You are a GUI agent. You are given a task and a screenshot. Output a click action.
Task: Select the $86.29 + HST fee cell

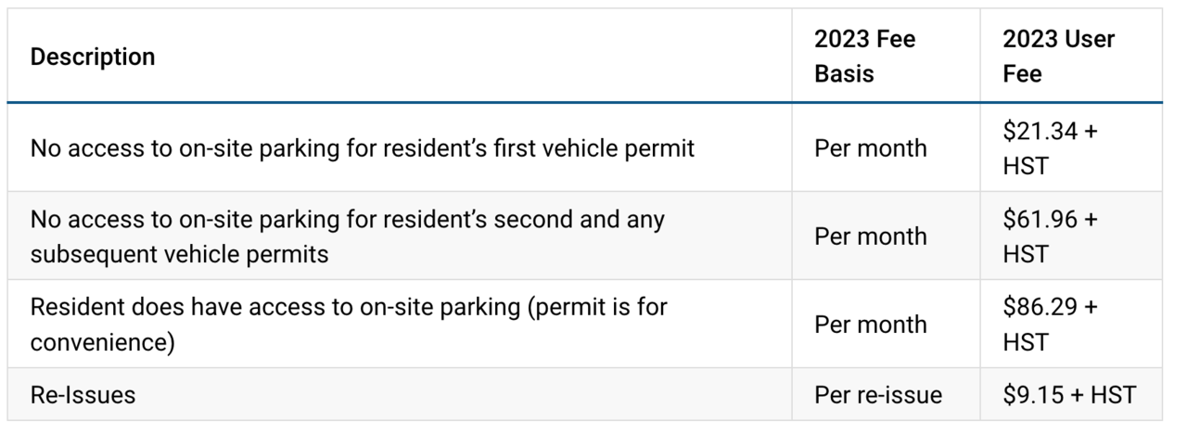(x=1050, y=325)
